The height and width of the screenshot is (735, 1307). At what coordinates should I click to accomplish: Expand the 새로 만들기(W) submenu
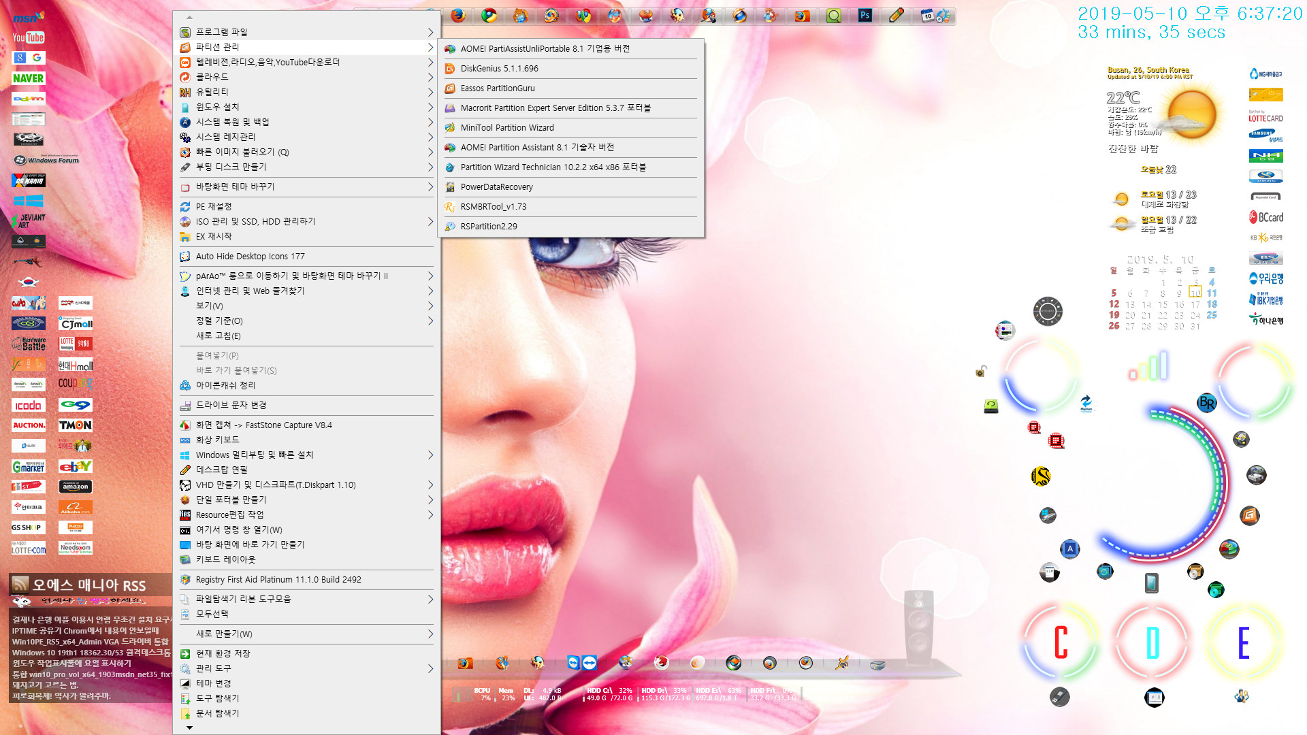point(306,634)
